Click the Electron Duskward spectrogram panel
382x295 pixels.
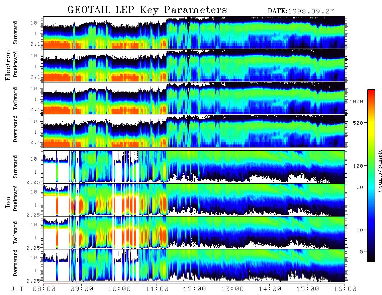pos(194,65)
